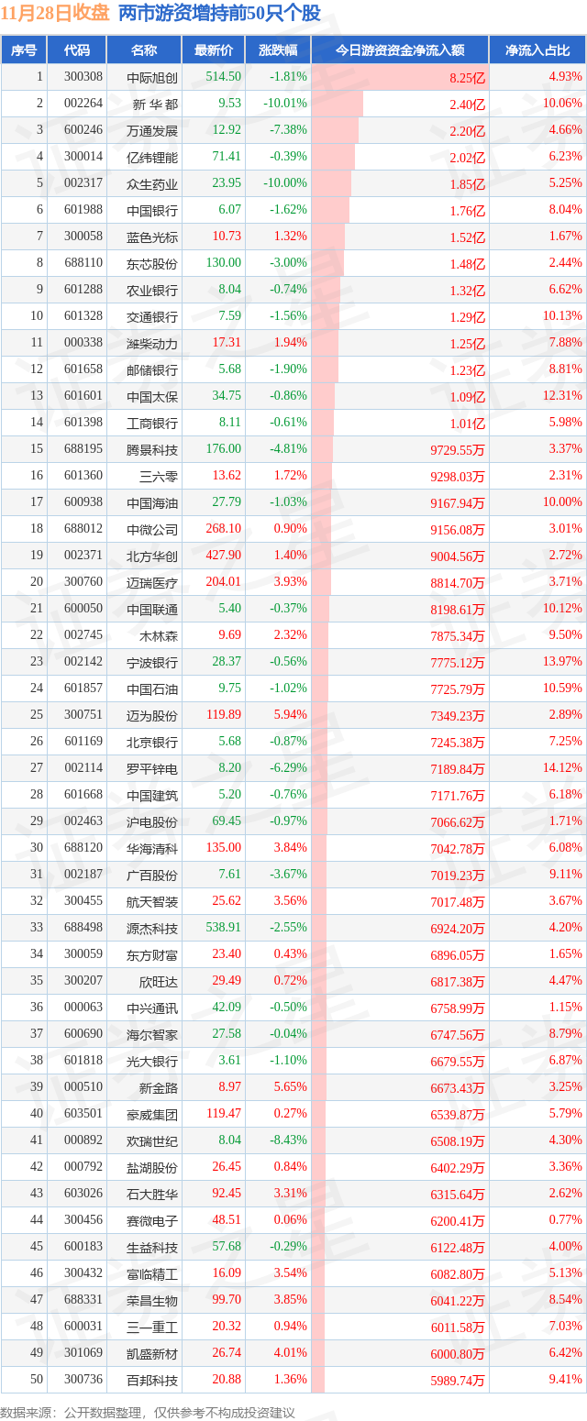
Task: Select the title text 两市游资增持前50只个股
Action: pyautogui.click(x=220, y=13)
